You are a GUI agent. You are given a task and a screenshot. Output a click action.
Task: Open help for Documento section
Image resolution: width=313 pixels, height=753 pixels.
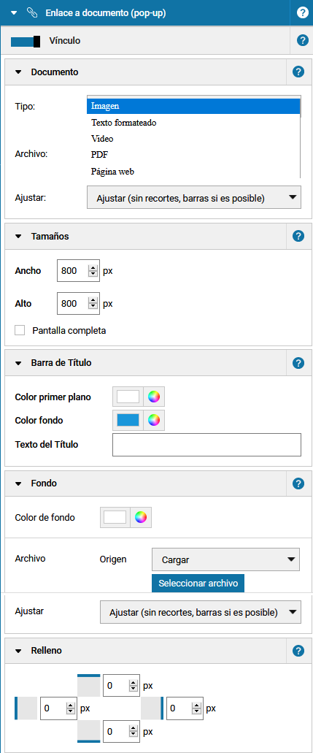click(x=298, y=72)
